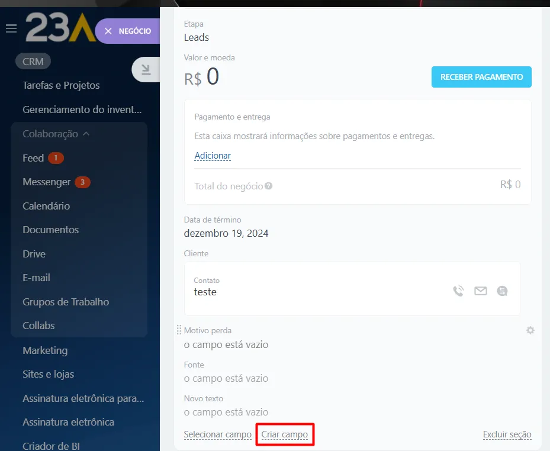Screen dimensions: 550x451
Task: Open Messenger from the sidebar
Action: pos(47,182)
